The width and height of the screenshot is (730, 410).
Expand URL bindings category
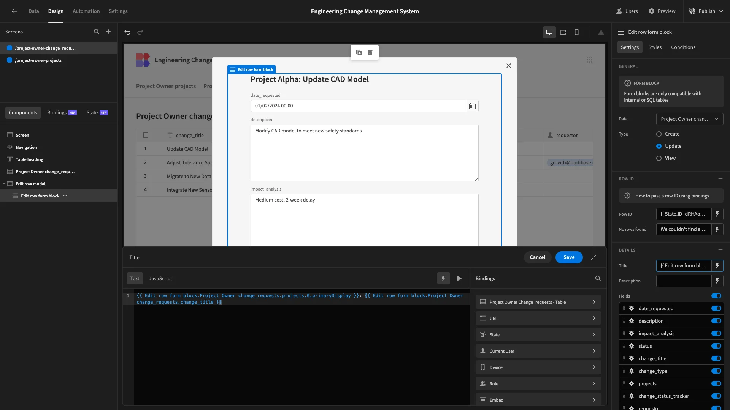pos(538,319)
